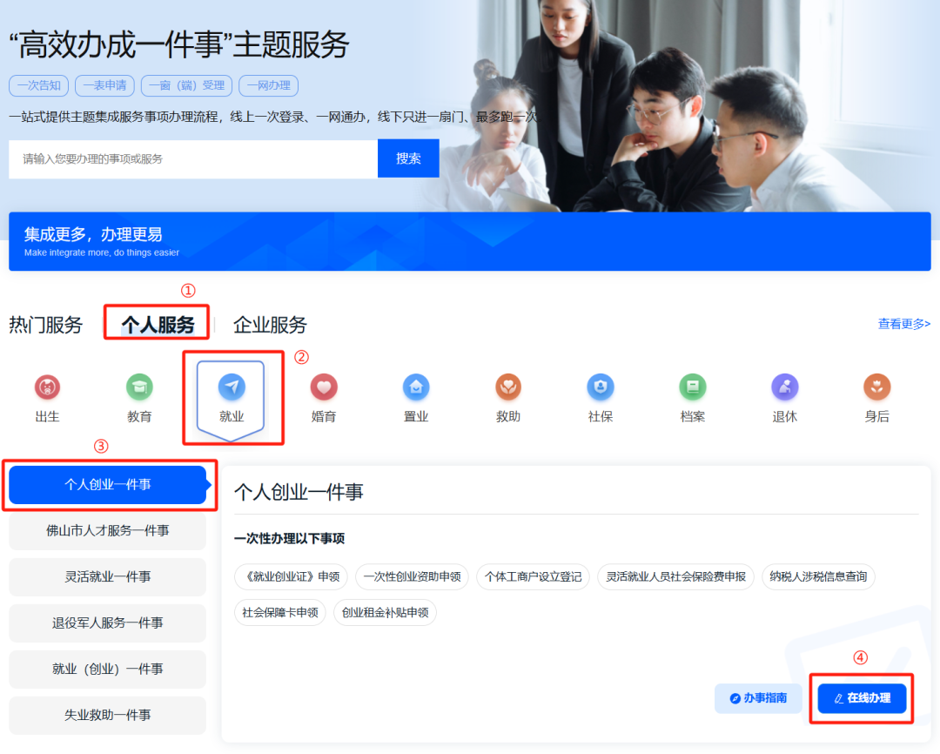This screenshot has height=754, width=940.
Task: Select the 婚育 heart category icon
Action: [324, 387]
